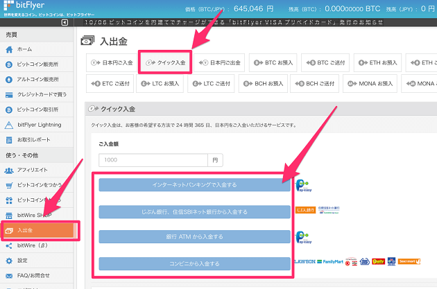
Task: Open アルトコイン販売所 in sidebar
Action: pos(37,80)
